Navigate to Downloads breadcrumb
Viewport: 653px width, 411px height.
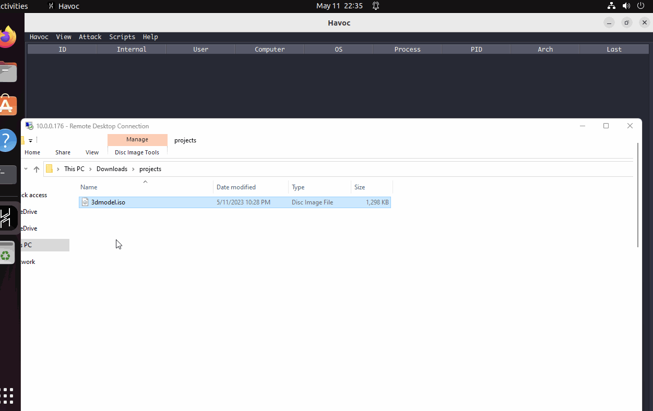112,169
